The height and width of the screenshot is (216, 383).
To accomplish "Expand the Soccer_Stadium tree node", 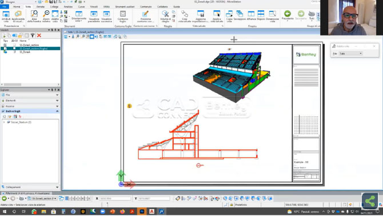I will point(4,122).
